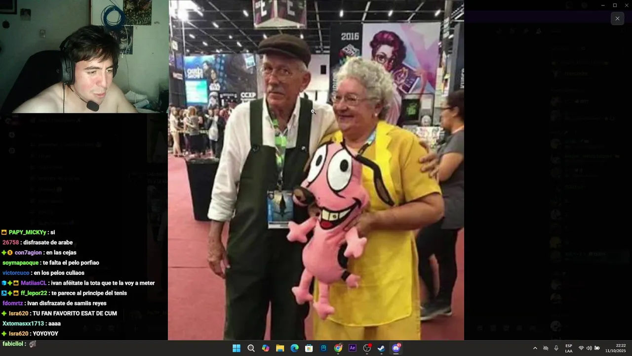Select "TU FAN FAVORITO ESAT DE CUM" message

pos(75,313)
